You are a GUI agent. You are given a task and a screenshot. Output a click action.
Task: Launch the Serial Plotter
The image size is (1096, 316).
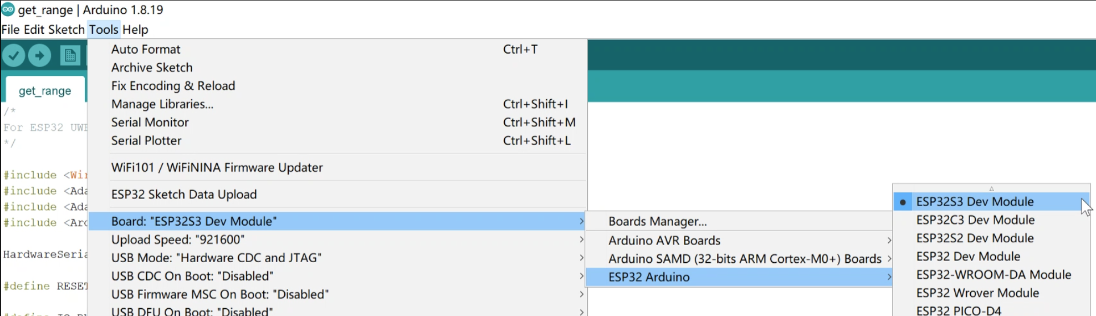point(337,141)
